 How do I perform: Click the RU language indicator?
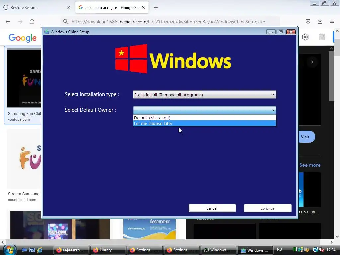279,249
